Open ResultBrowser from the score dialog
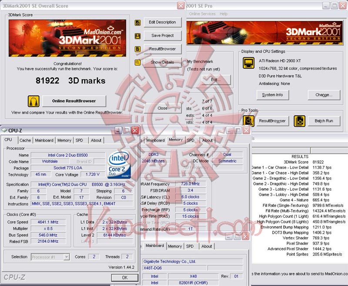Image resolution: width=348 pixels, height=286 pixels. (x=162, y=49)
